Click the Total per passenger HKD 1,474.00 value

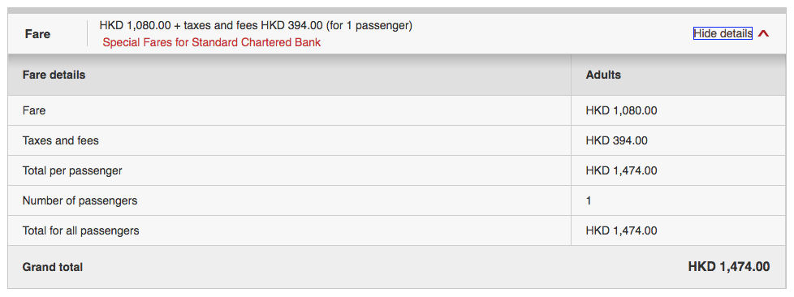[x=621, y=170]
